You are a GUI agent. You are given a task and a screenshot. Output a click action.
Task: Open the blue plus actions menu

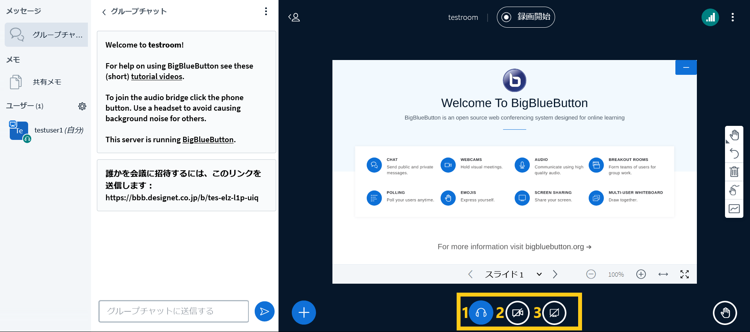304,313
